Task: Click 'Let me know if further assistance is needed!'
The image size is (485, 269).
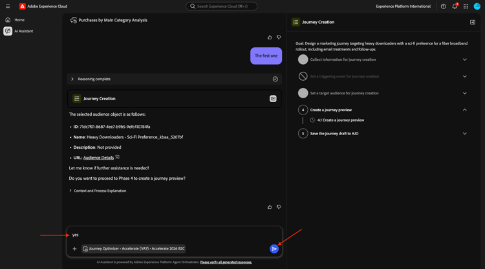Action: coord(109,168)
